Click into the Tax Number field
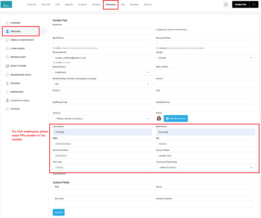Viewport: 261px width, 218px height. [102, 132]
